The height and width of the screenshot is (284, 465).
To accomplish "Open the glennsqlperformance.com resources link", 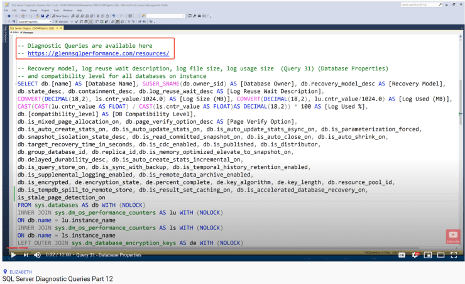I will pyautogui.click(x=99, y=53).
